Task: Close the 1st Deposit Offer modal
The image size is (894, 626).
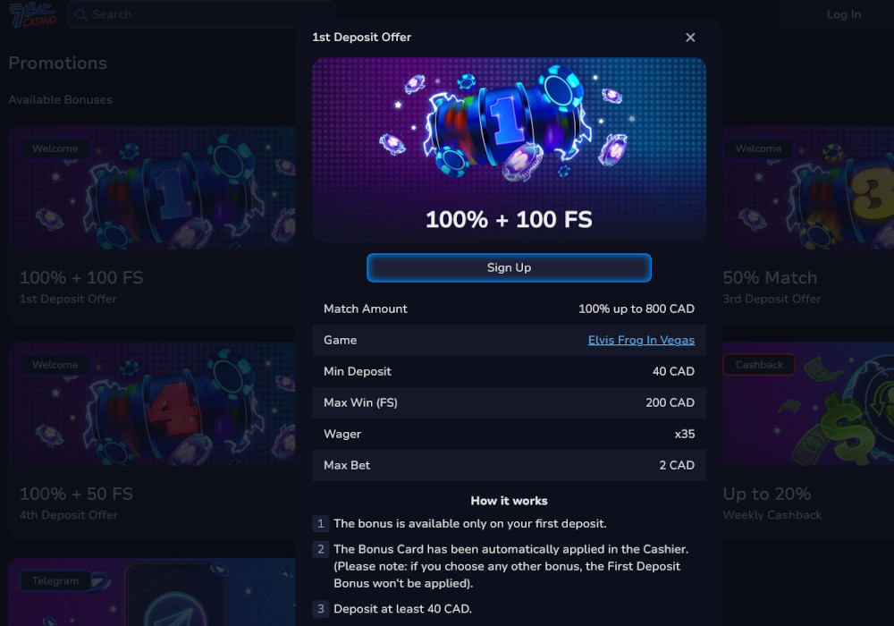Action: tap(690, 38)
